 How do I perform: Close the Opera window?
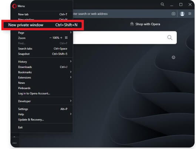[190, 4]
